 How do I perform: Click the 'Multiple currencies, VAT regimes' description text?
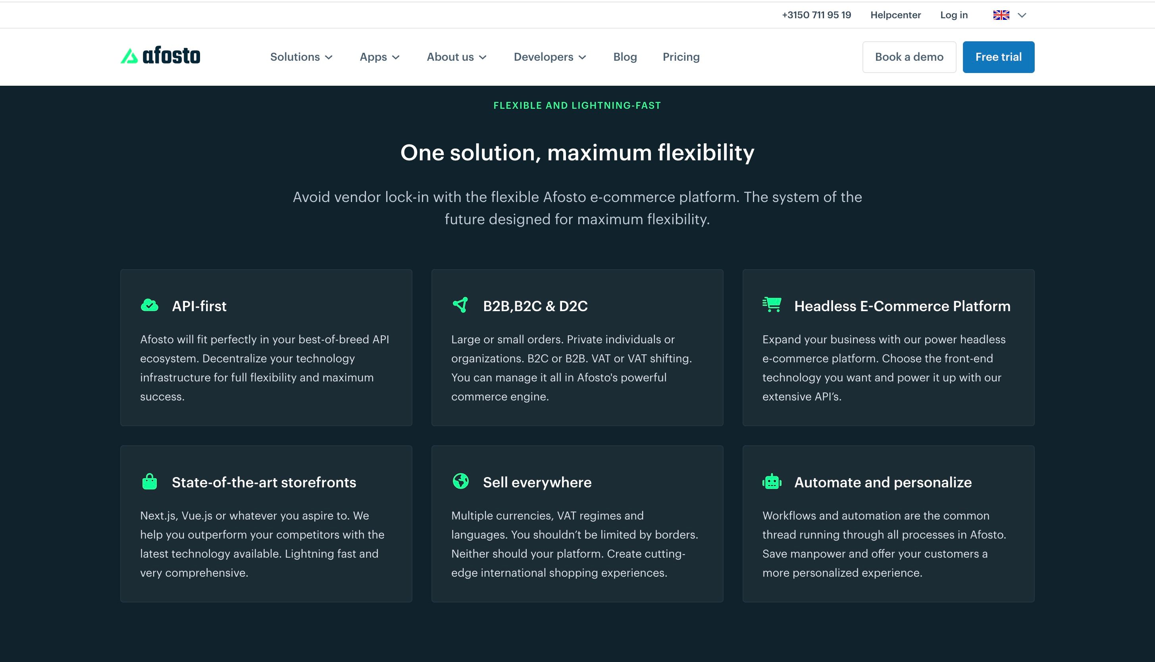(575, 544)
